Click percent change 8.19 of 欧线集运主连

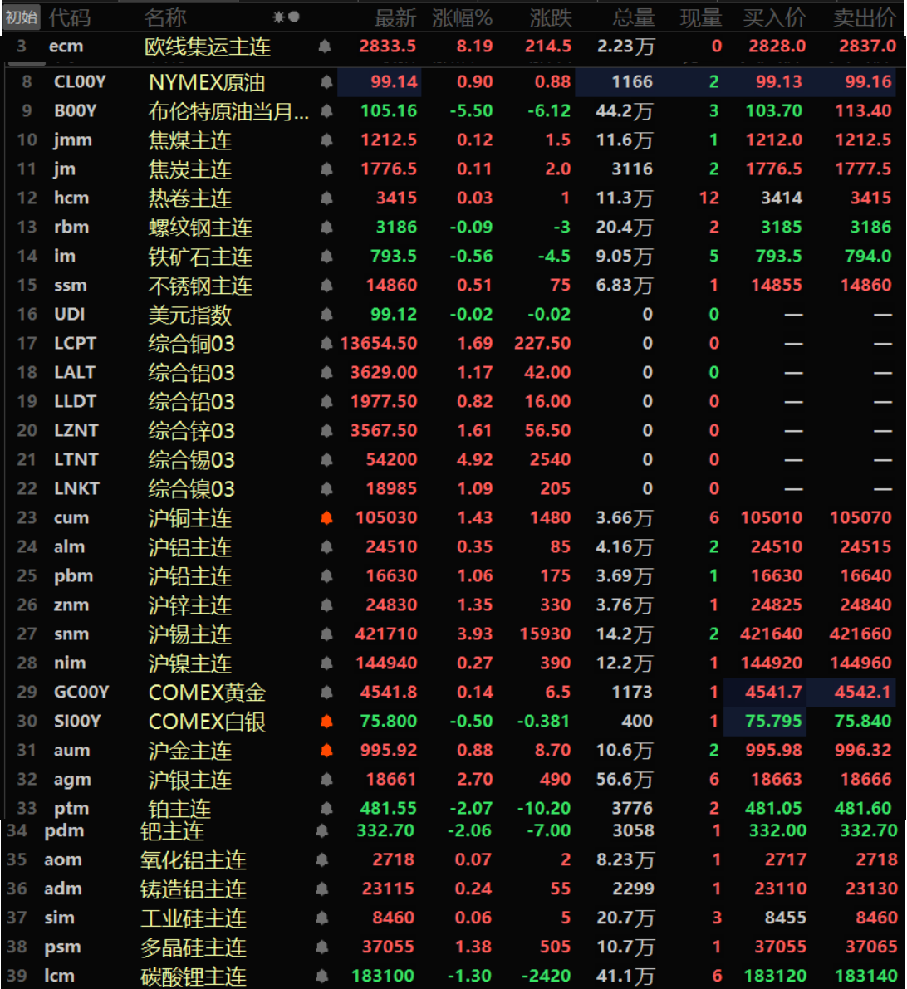coord(475,46)
